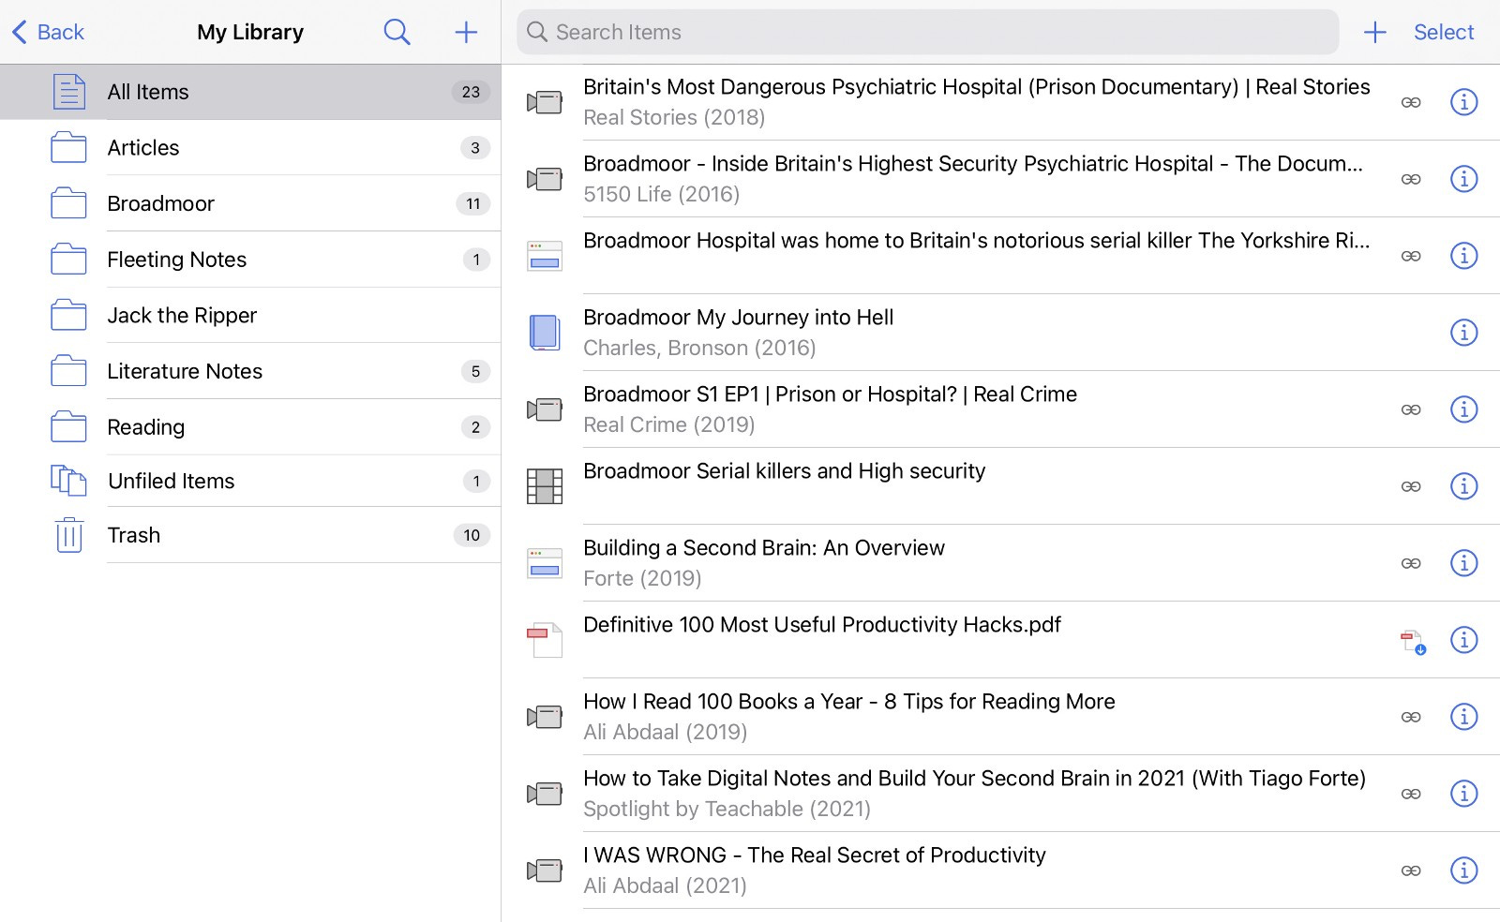
Task: Show info for Broadmoor Inside Britain's Highest Security item
Action: [x=1463, y=178]
